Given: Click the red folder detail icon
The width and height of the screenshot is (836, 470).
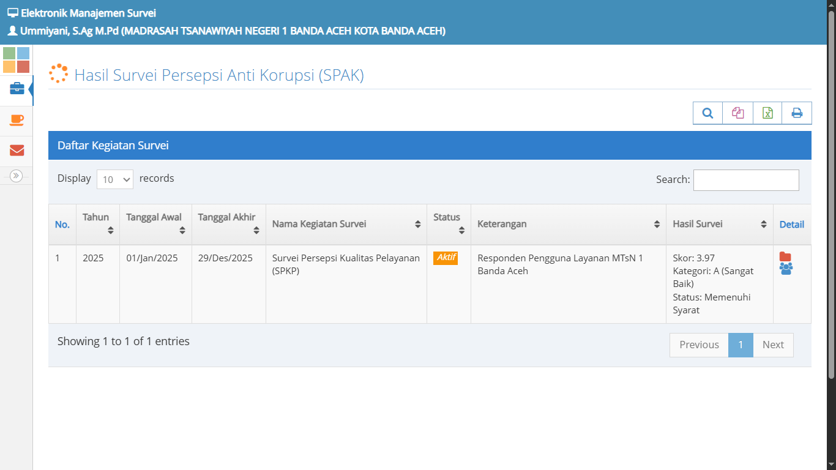Looking at the screenshot, I should (x=785, y=257).
